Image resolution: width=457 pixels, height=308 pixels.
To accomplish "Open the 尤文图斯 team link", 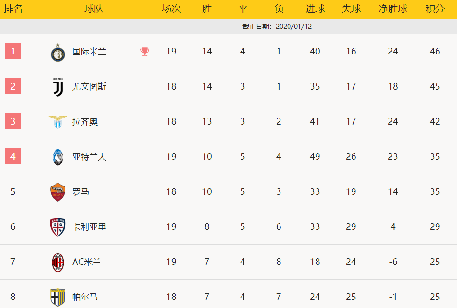I will click(x=89, y=86).
